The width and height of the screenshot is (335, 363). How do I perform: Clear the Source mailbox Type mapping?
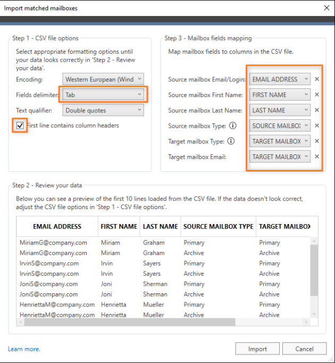point(317,126)
